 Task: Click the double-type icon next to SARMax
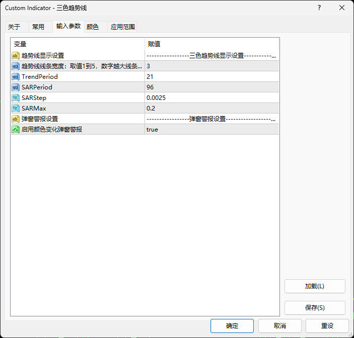click(x=15, y=108)
